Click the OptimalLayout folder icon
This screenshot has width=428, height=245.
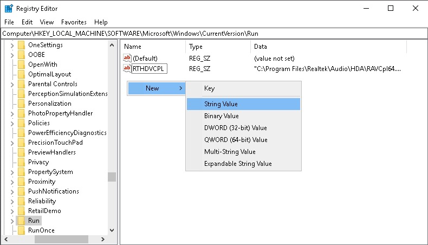pos(21,74)
